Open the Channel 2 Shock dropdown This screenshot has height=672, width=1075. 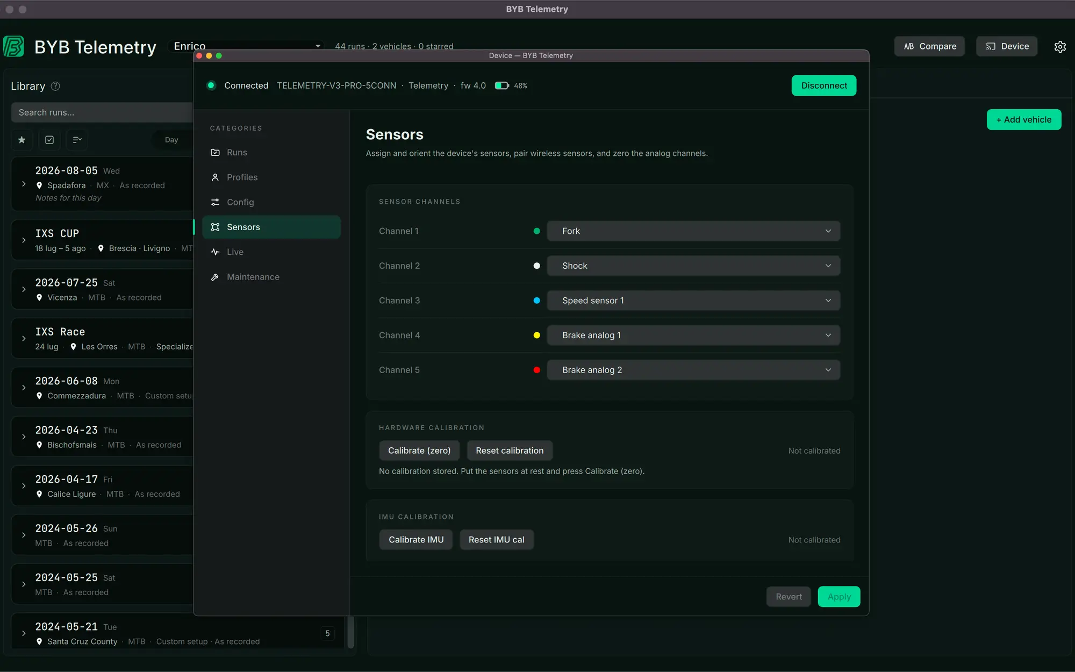(x=693, y=266)
